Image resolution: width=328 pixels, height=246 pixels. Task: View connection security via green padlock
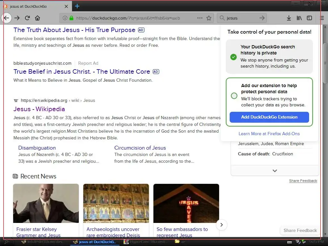click(x=71, y=18)
